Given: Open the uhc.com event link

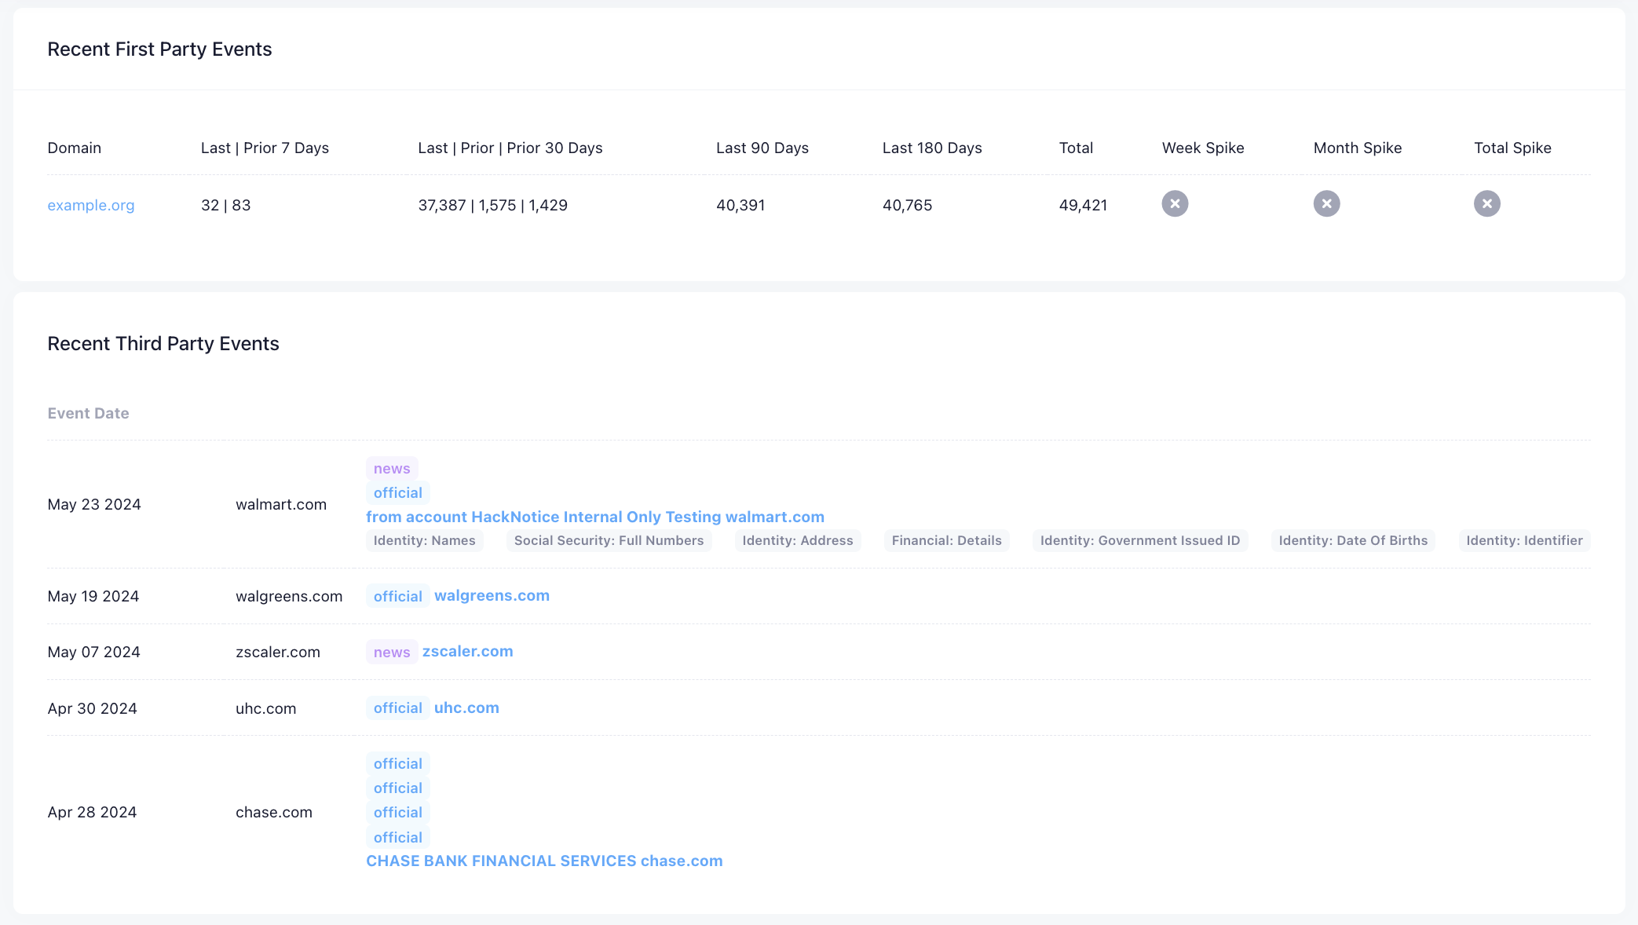Looking at the screenshot, I should point(466,708).
